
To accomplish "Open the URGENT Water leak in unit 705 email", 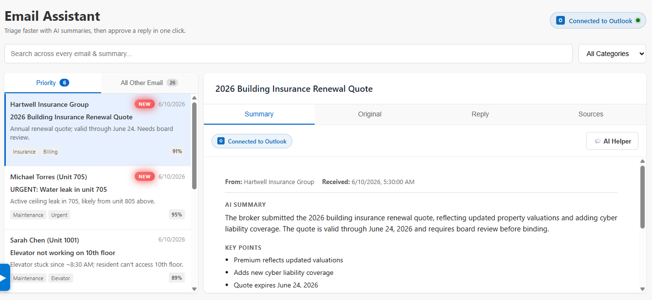I will point(98,198).
